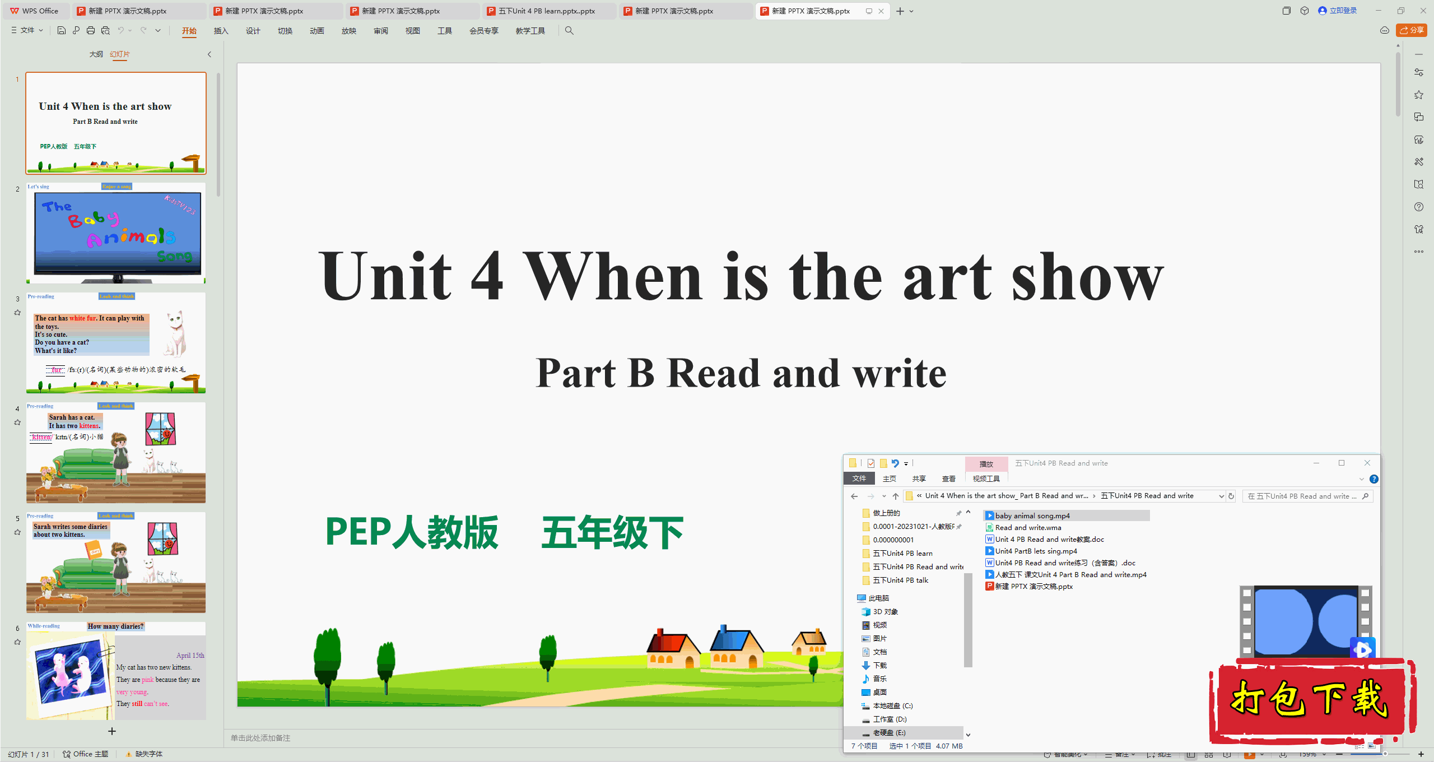Viewport: 1434px width, 762px height.
Task: Click the Print icon in WPS toolbar
Action: 91,30
